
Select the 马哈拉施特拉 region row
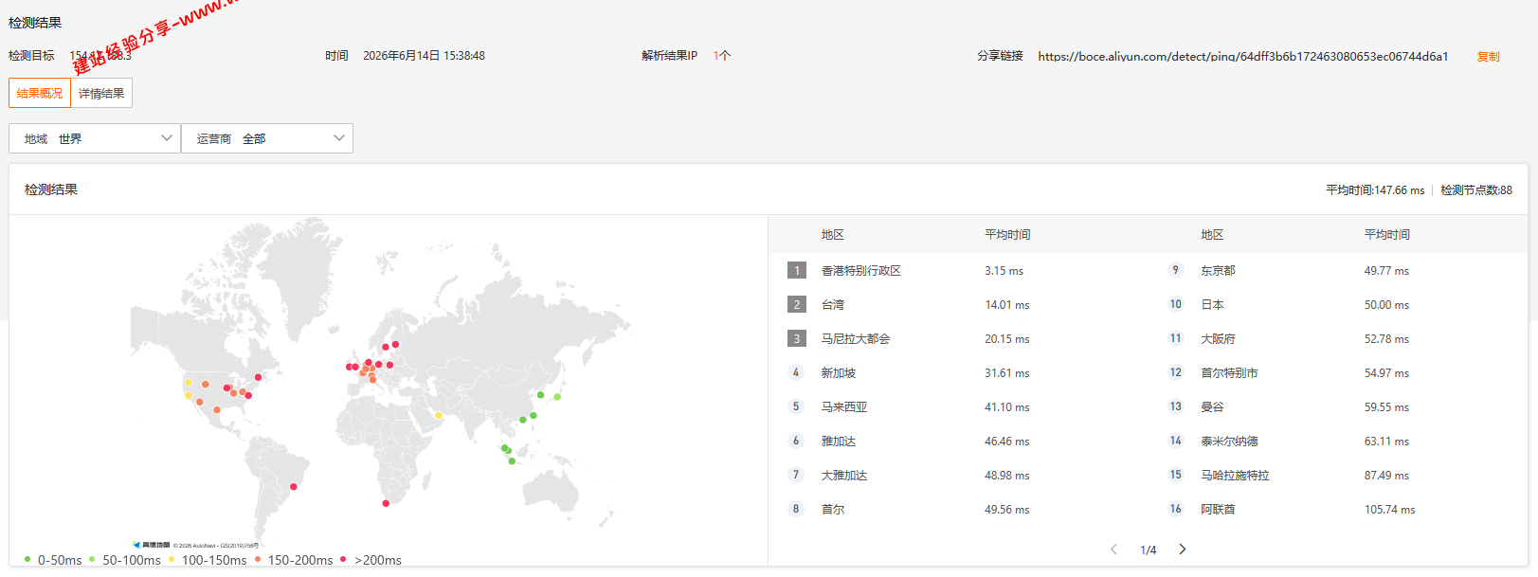(1337, 476)
